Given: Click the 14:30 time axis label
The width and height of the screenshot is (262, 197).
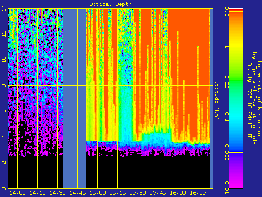Looking at the screenshot, I should 58,193.
